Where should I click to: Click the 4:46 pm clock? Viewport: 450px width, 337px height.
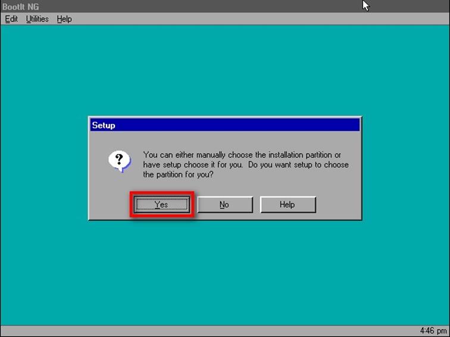(433, 330)
